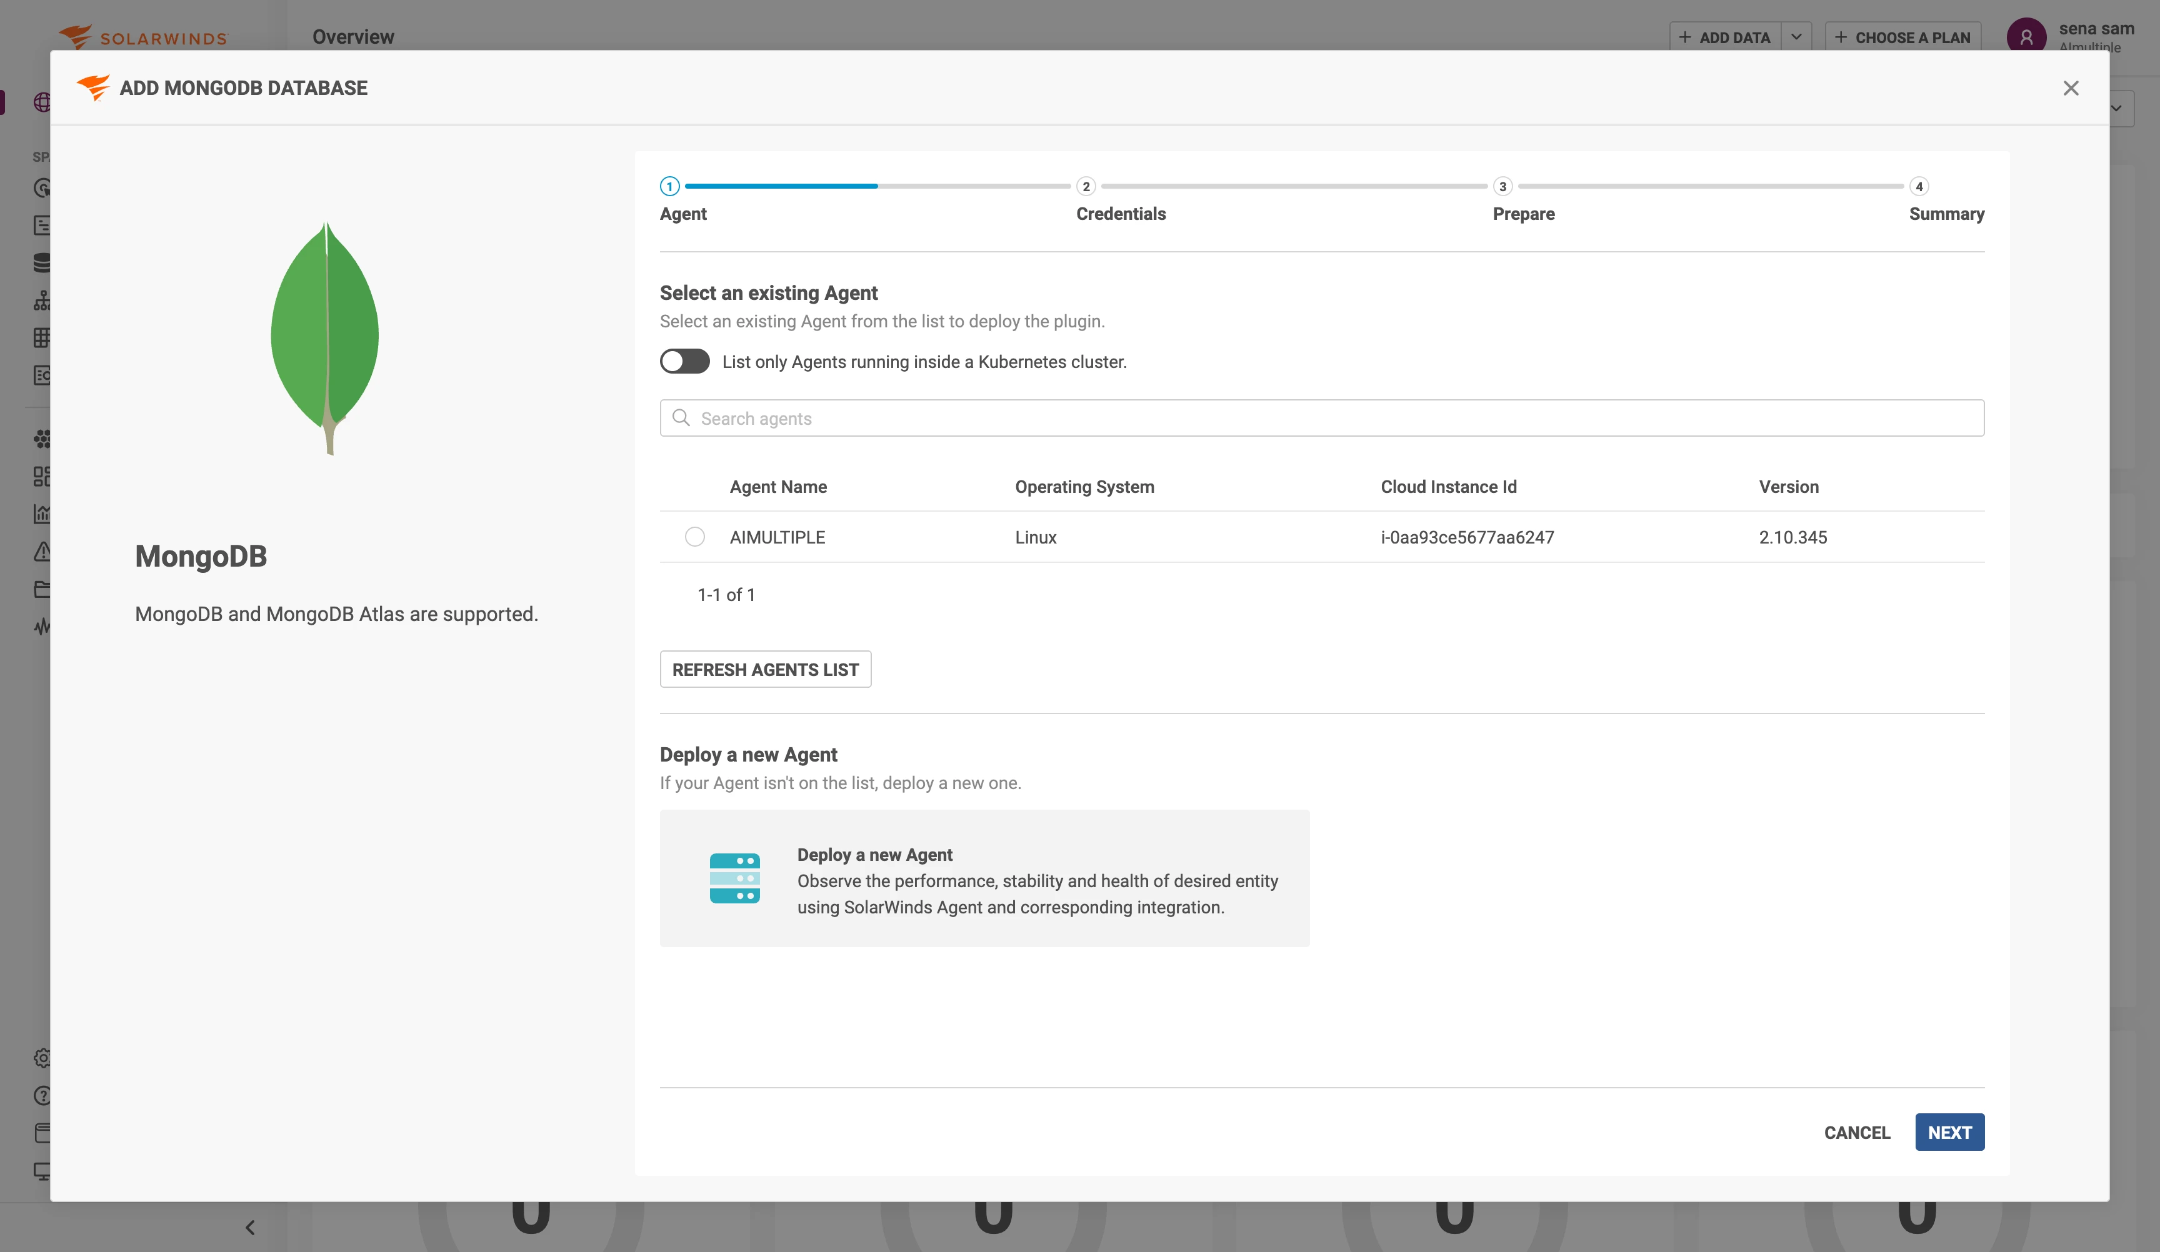This screenshot has width=2160, height=1252.
Task: Click the 1-1 of 1 pagination text
Action: click(x=726, y=594)
